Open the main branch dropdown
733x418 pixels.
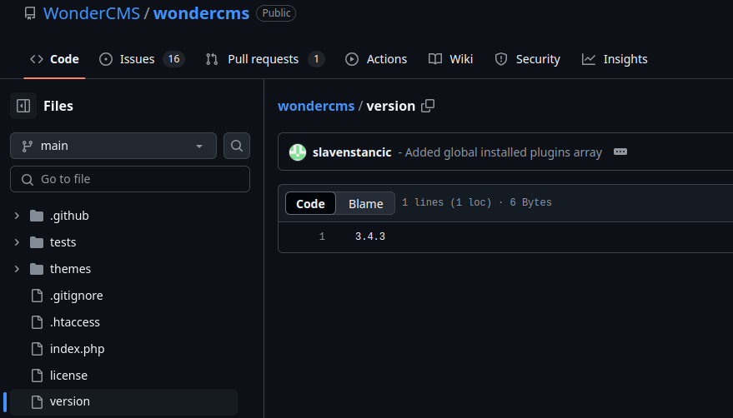pyautogui.click(x=113, y=146)
